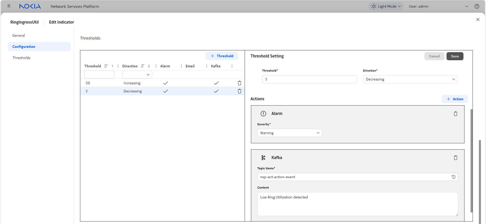This screenshot has width=486, height=224.
Task: Add a new Action
Action: pos(455,99)
